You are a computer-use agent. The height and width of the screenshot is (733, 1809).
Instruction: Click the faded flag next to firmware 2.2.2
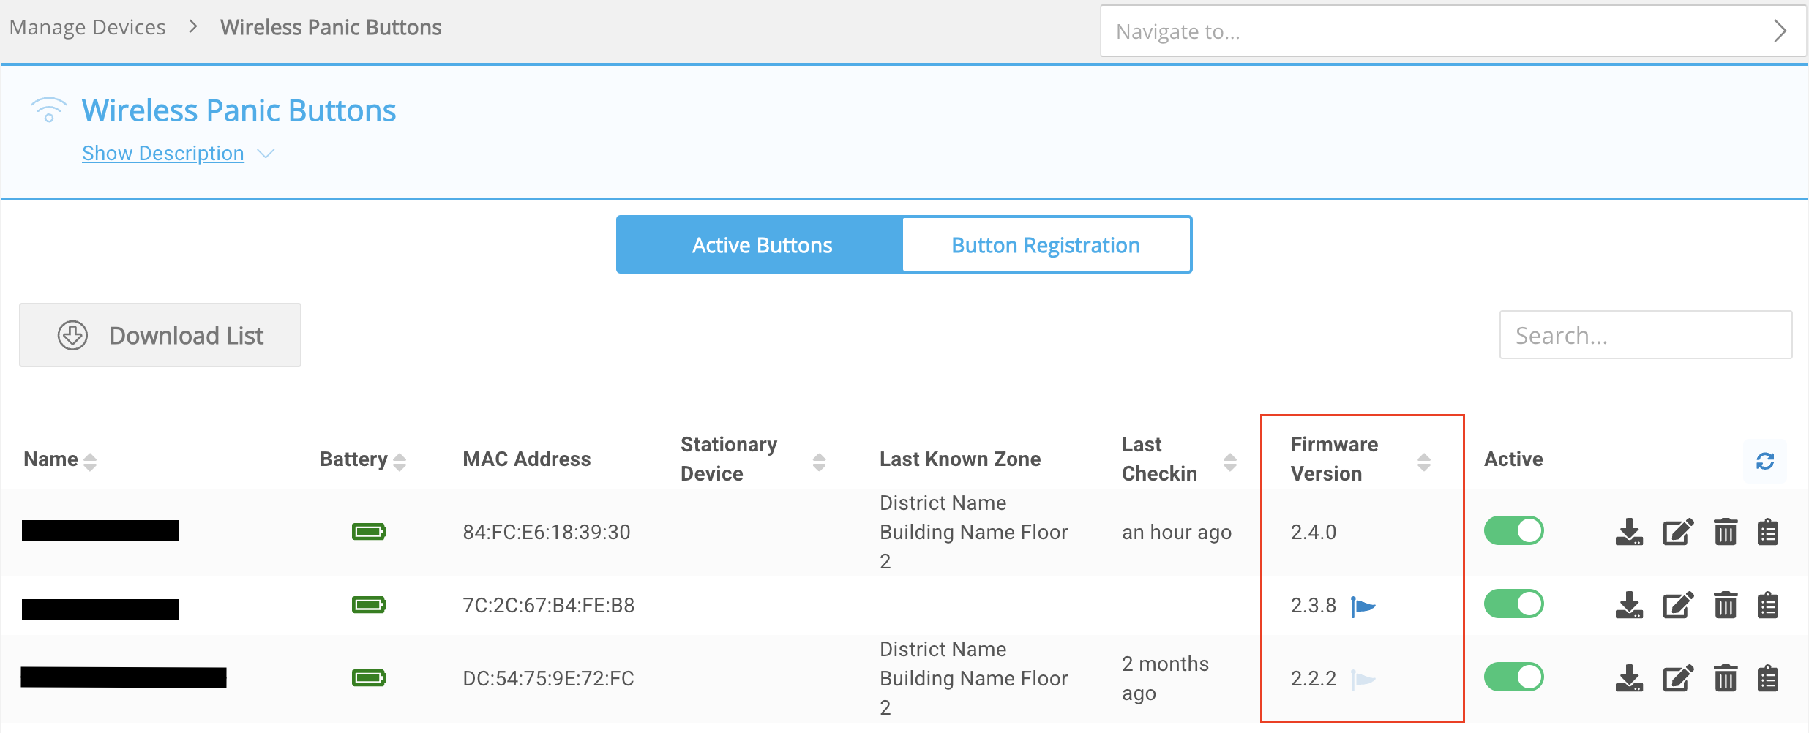[1363, 680]
